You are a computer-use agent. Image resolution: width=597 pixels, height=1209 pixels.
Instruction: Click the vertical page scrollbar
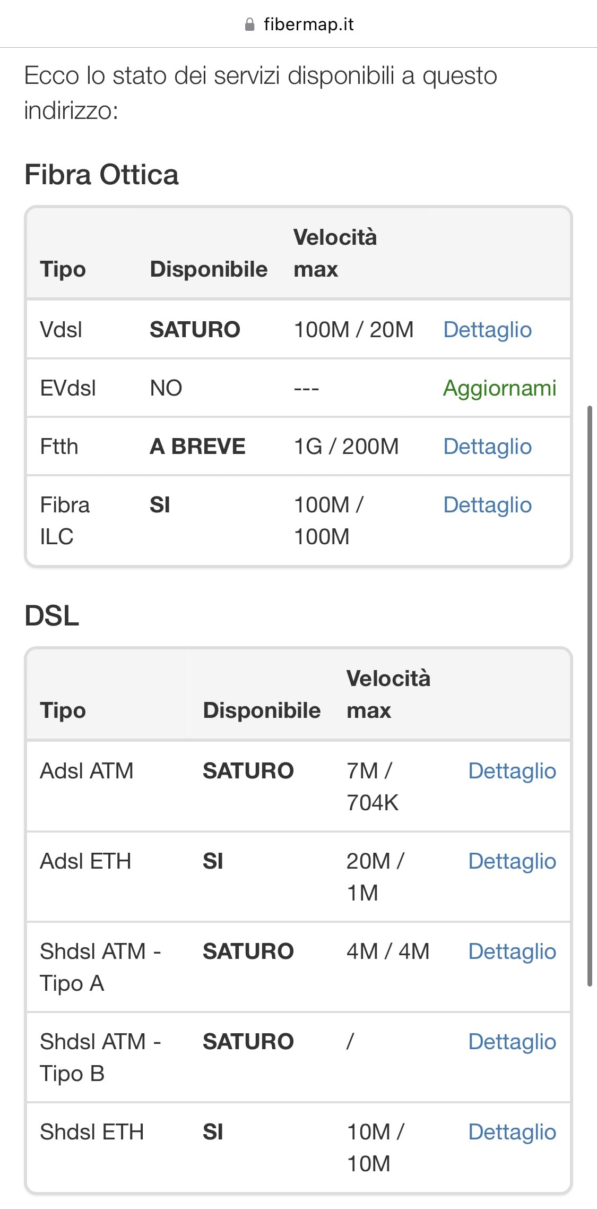[590, 696]
